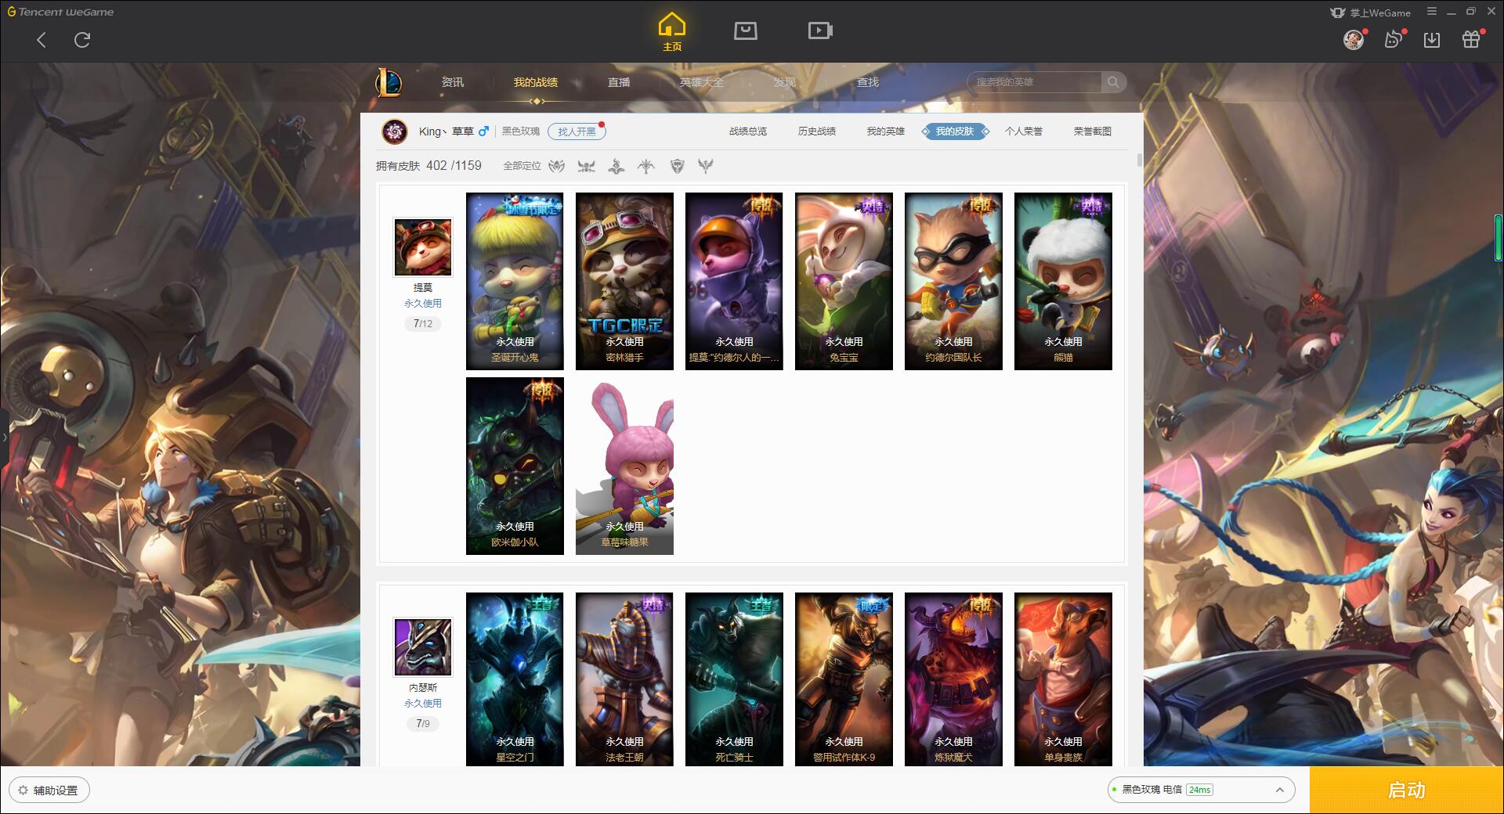Open the user avatar in top right

point(1354,39)
